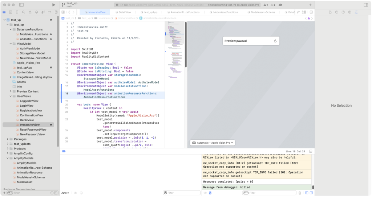Go back in editor history
Screen dimensions: 372x197
pyautogui.click(x=69, y=12)
